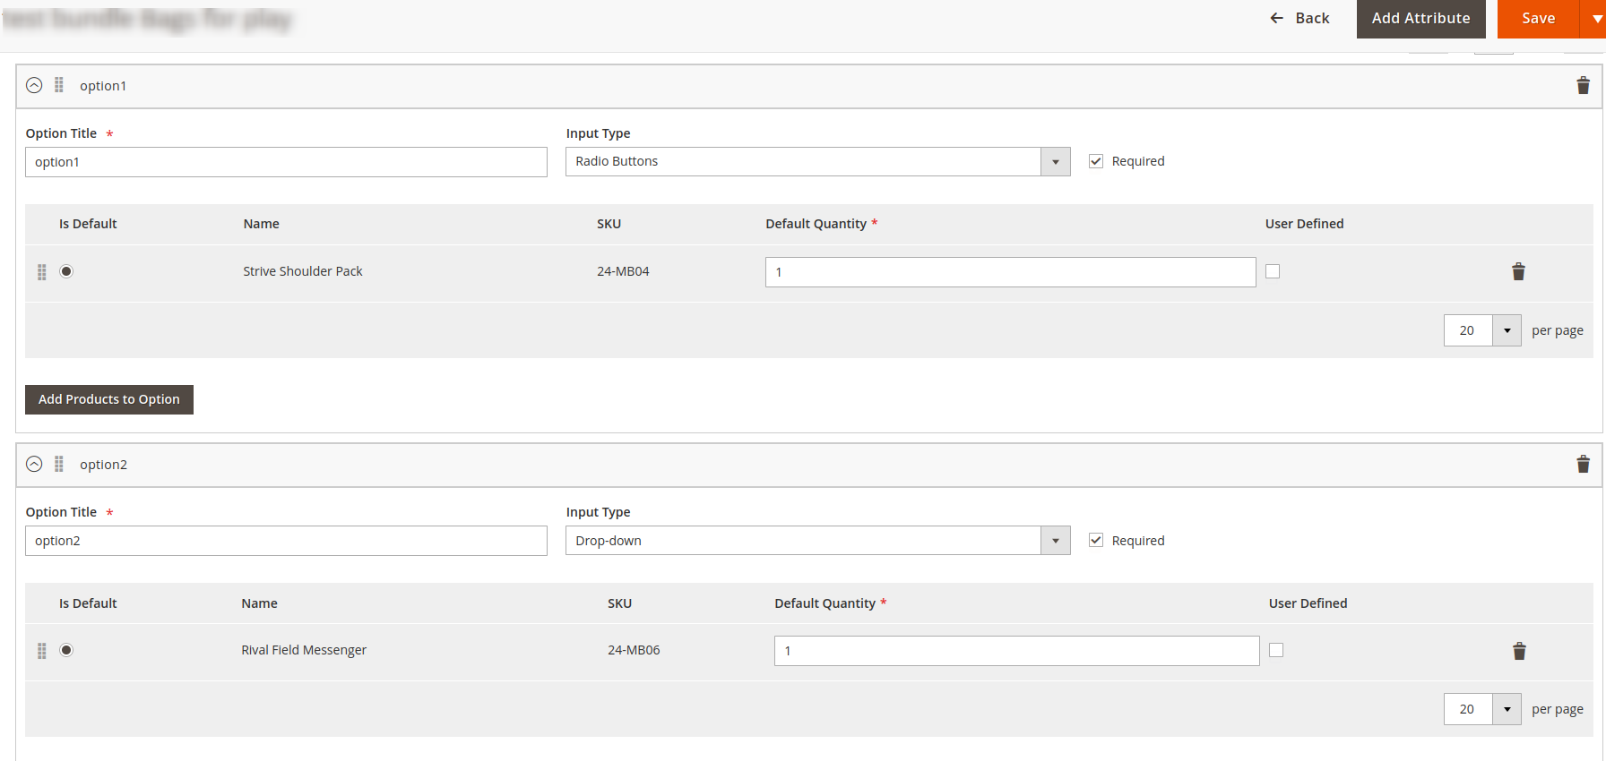Collapse the option1 section
1606x761 pixels.
point(34,85)
